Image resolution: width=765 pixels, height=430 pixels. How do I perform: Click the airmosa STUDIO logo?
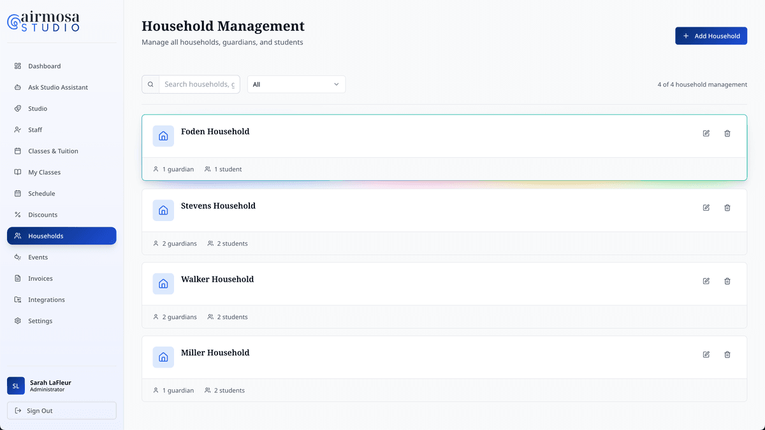[43, 21]
